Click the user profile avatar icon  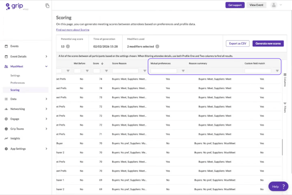(274, 5)
